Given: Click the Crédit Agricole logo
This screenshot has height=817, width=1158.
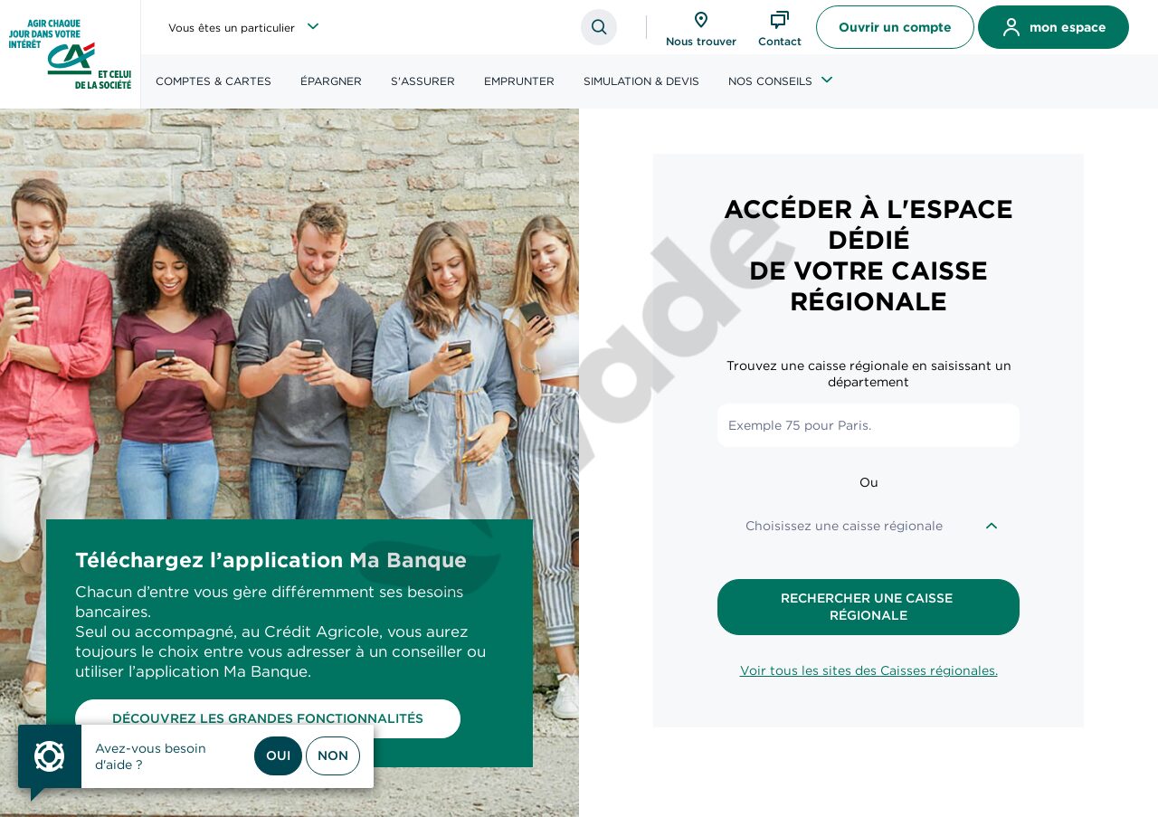Looking at the screenshot, I should coord(71,54).
